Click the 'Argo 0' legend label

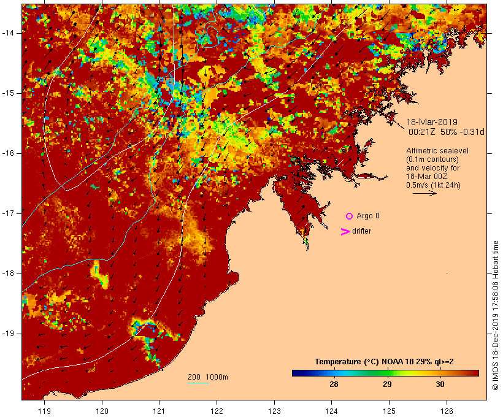(368, 216)
